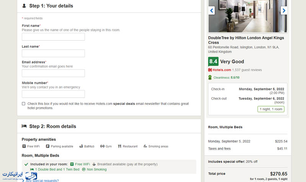
Task: Click the Property amenities heading
Action: click(x=39, y=139)
